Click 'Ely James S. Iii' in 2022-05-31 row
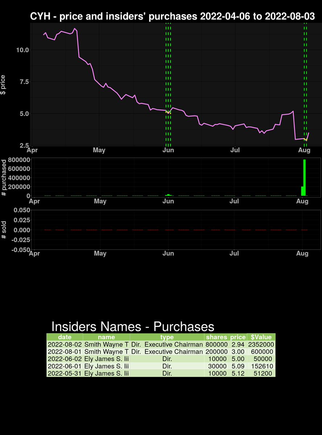322x435 pixels. pyautogui.click(x=106, y=373)
